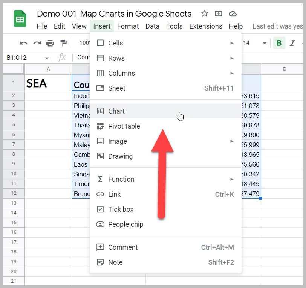The width and height of the screenshot is (306, 288).
Task: Expand the Image submenu arrow
Action: (232, 141)
